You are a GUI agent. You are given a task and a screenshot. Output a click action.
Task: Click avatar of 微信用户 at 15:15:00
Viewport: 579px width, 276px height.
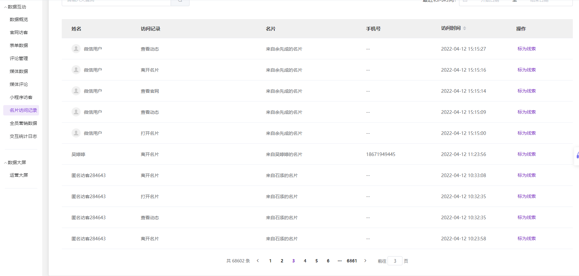(76, 133)
